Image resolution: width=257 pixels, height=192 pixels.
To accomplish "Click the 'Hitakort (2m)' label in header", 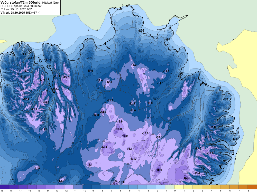I will [50, 3].
